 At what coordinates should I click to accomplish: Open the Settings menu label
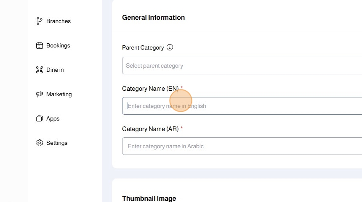[x=57, y=143]
